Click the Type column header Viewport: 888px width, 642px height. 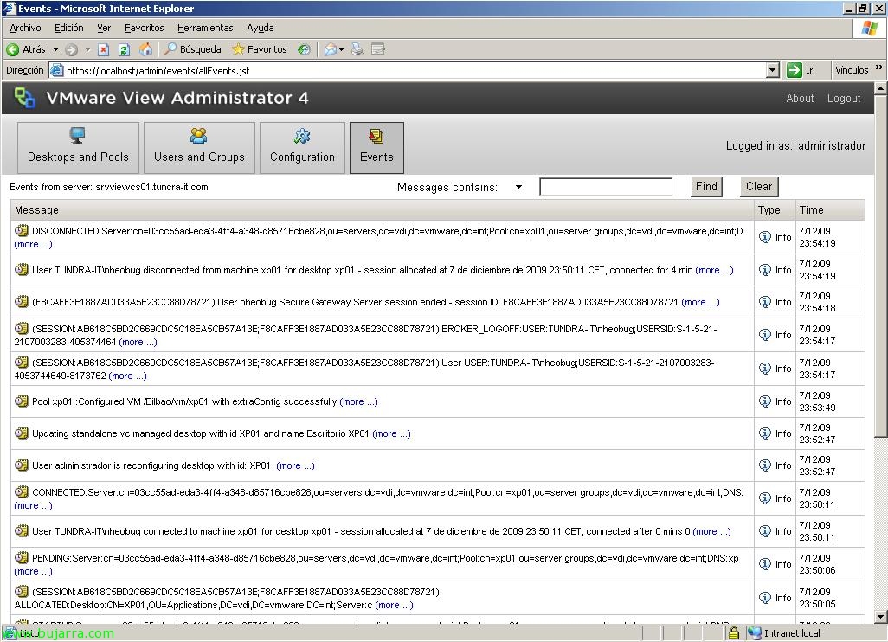tap(774, 210)
